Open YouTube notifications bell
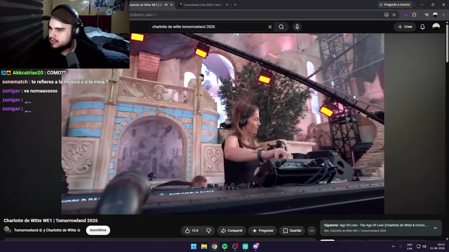This screenshot has width=449, height=252. tap(423, 27)
